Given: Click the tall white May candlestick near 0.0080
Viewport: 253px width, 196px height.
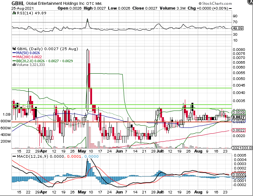Looking at the screenshot, I should pos(87,80).
